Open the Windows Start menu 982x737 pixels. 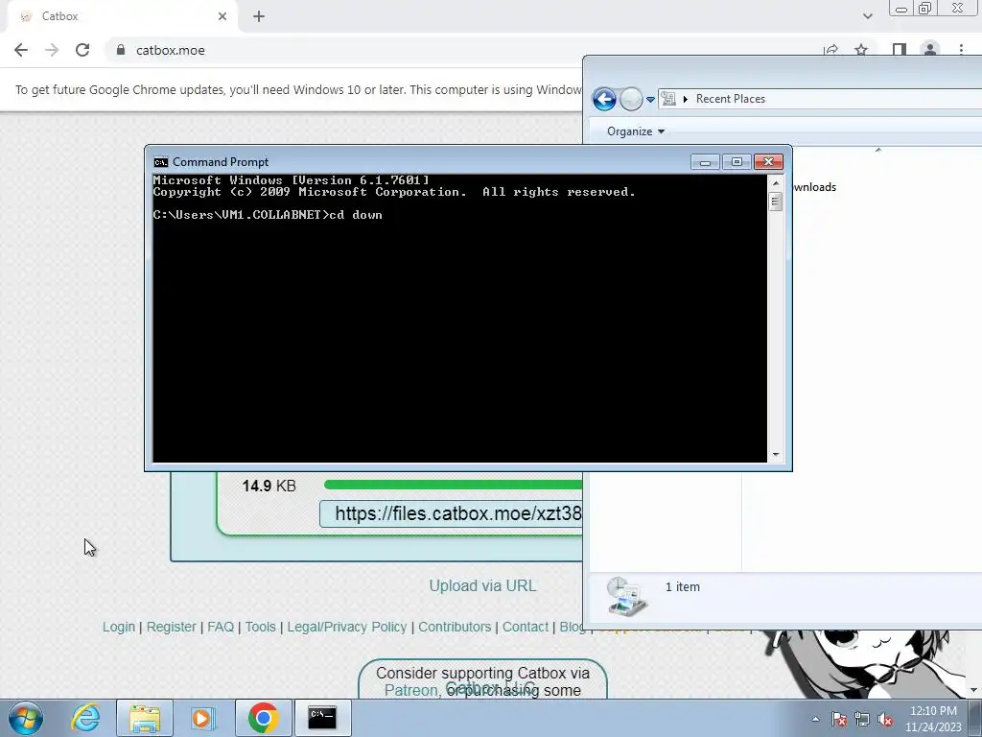pos(26,718)
